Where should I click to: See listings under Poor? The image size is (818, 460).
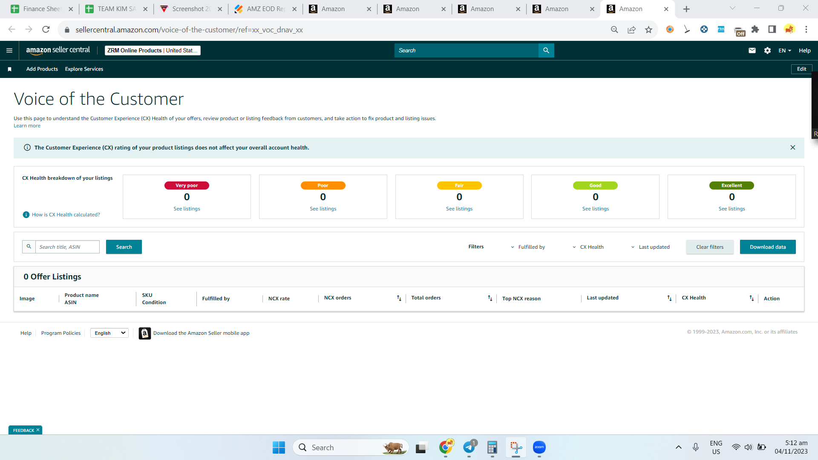(323, 209)
